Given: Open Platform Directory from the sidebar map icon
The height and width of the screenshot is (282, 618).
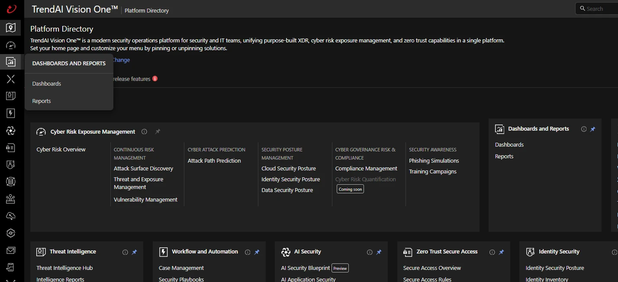Looking at the screenshot, I should tap(11, 28).
